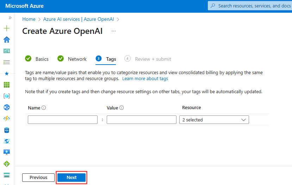Viewport: 292px width, 185px height.
Task: Open Resource groups cube icon
Action: (x=7, y=96)
